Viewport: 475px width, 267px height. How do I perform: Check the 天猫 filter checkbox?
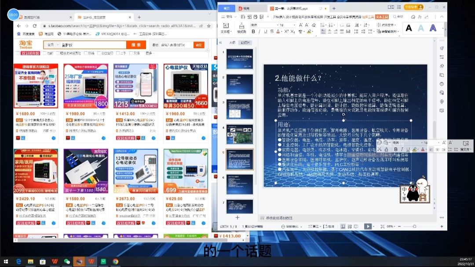131,53
